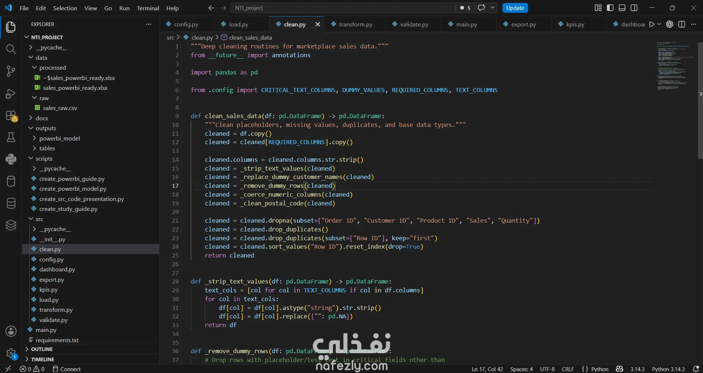Click the editor vertical scrollbar thumb
The image size is (703, 373).
click(700, 101)
